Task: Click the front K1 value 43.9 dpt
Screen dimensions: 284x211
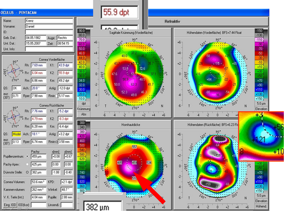Action: pyautogui.click(x=65, y=65)
